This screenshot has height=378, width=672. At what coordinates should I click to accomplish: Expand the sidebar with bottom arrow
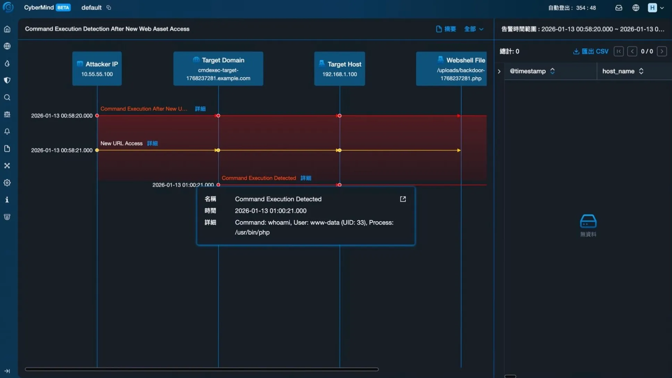(7, 371)
